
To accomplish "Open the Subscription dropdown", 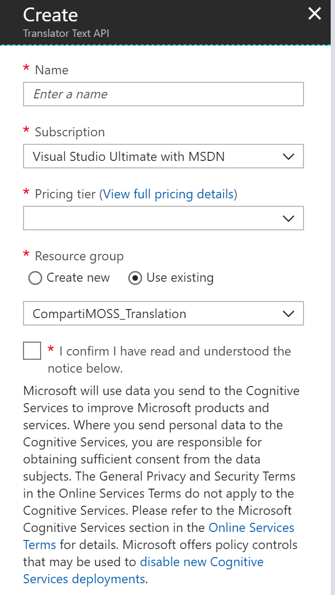I will [163, 156].
